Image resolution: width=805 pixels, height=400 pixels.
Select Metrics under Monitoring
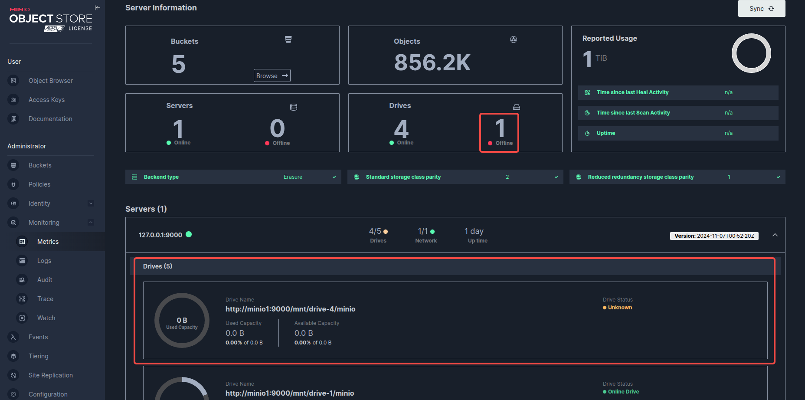[x=48, y=242]
